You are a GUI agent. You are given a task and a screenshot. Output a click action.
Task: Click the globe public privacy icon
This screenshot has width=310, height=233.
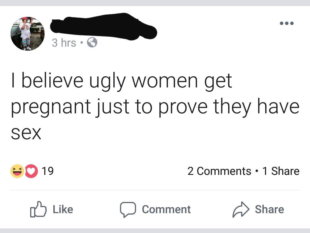(92, 42)
